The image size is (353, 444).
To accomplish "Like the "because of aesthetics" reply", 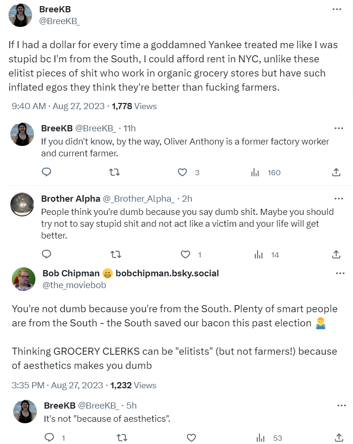I will [x=191, y=438].
